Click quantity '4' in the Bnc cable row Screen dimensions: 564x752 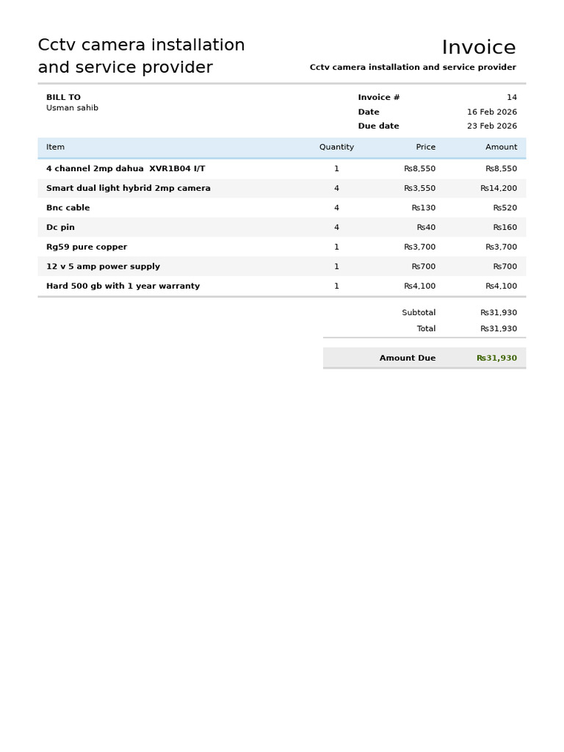pyautogui.click(x=336, y=208)
